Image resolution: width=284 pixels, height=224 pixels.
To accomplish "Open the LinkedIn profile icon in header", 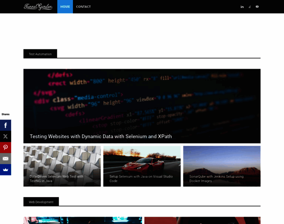I will (x=242, y=7).
